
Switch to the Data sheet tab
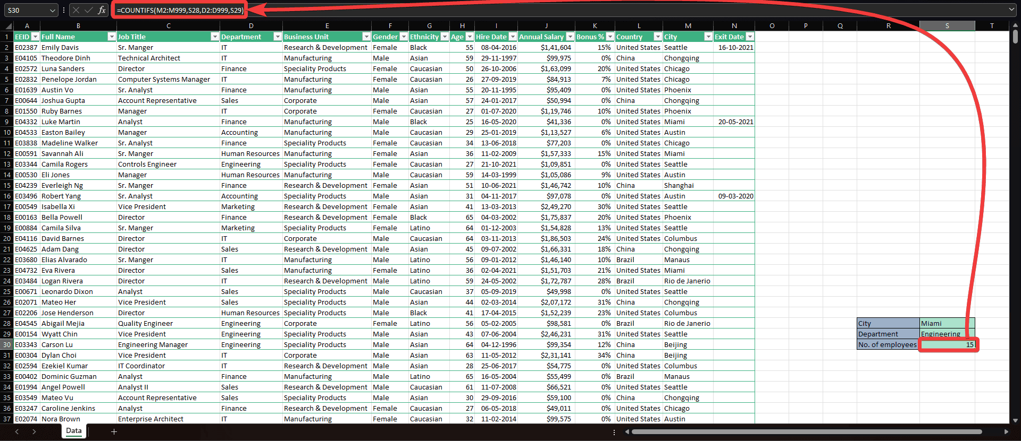(x=74, y=431)
